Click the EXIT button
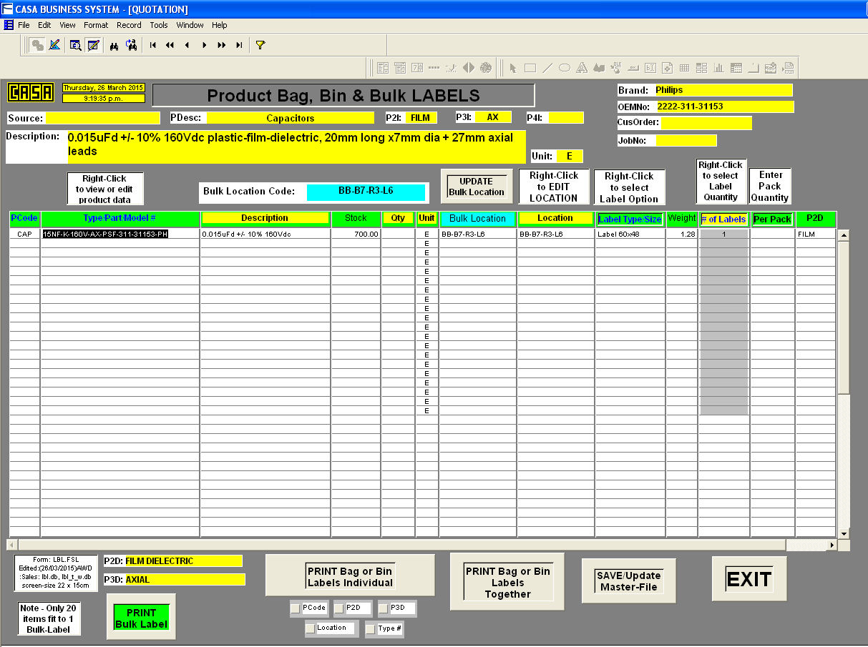Viewport: 868px width, 647px height. (749, 578)
